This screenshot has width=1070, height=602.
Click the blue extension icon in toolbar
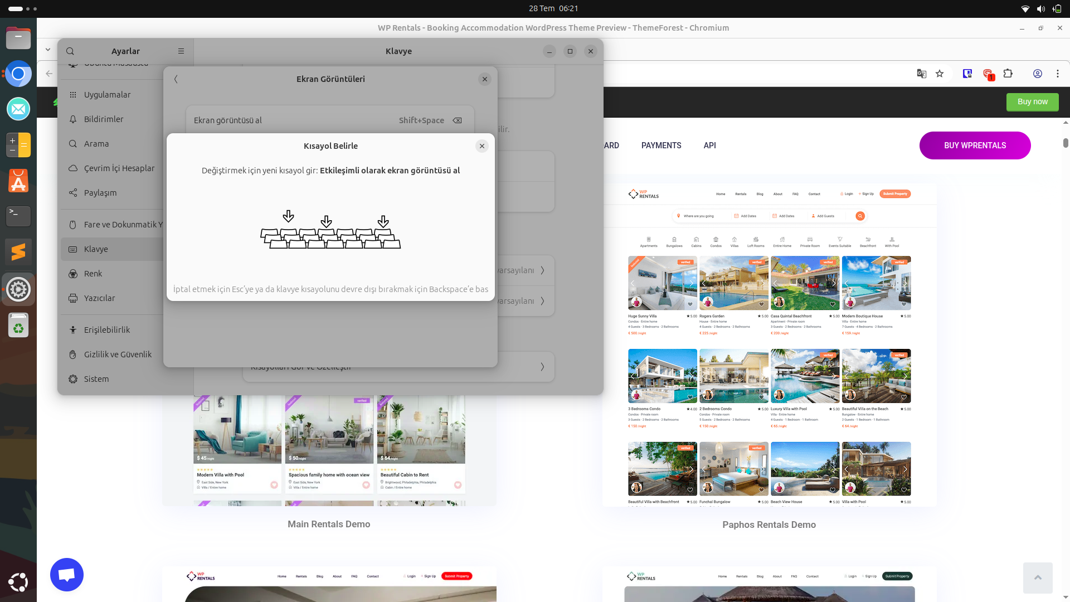coord(967,74)
